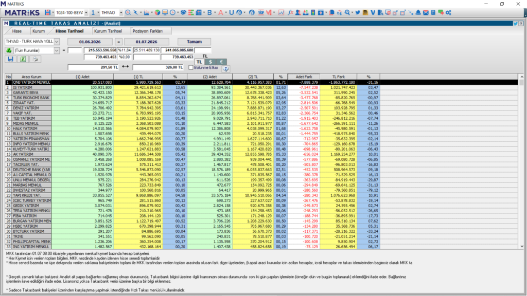
Task: Expand arrow next to red M icon
Action: pos(274,12)
